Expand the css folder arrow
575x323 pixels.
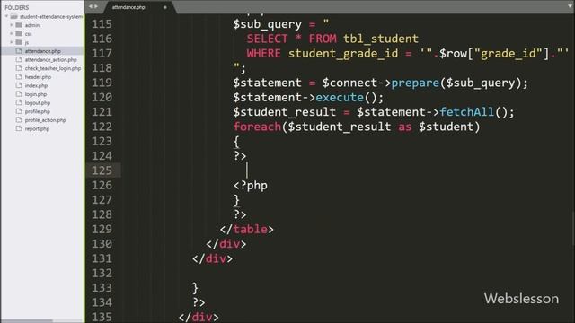pos(12,34)
